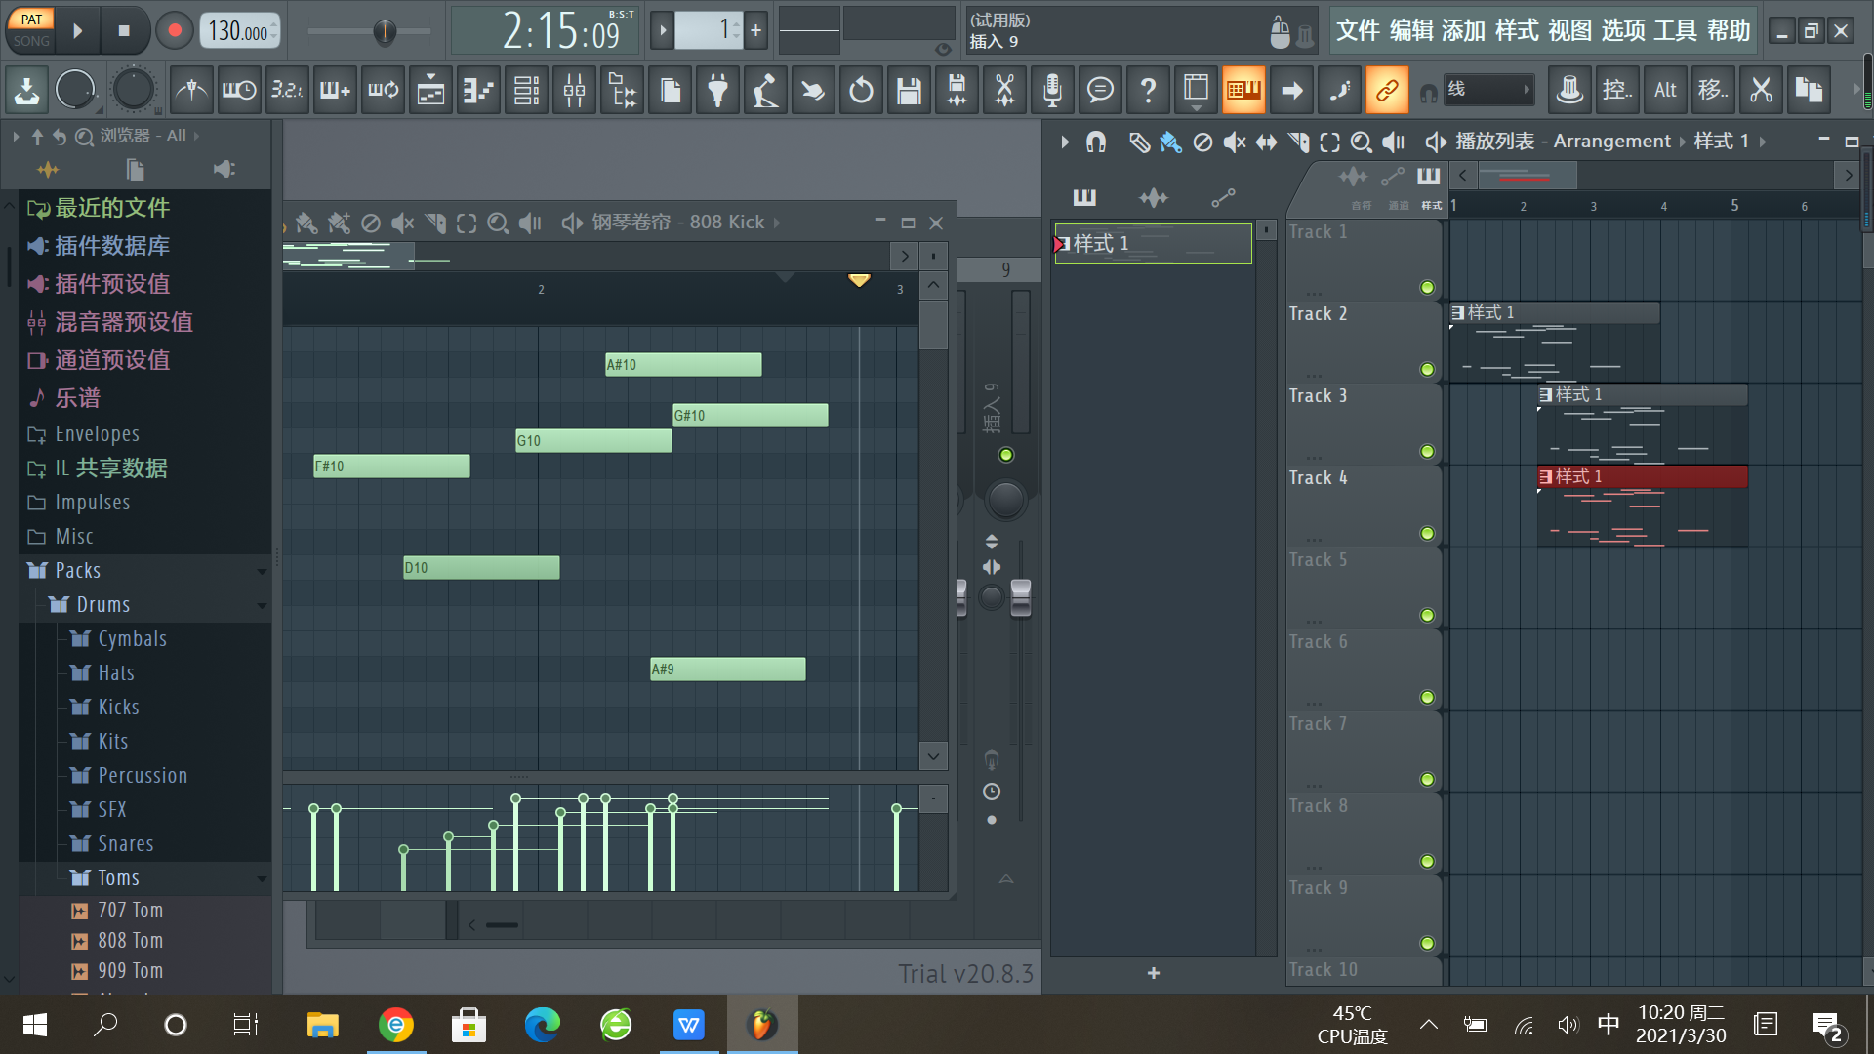Select the draw/pencil tool in piano roll
Viewport: 1874px width, 1054px height.
pos(306,222)
